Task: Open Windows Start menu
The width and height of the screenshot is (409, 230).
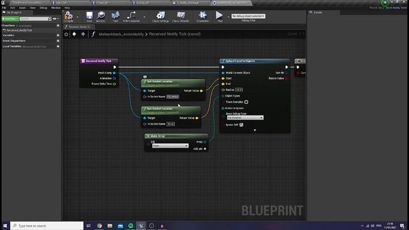Action: pos(5,226)
